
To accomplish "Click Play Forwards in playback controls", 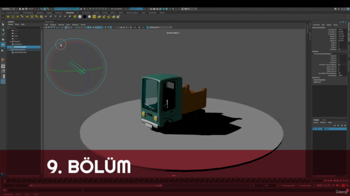I will coord(337,181).
